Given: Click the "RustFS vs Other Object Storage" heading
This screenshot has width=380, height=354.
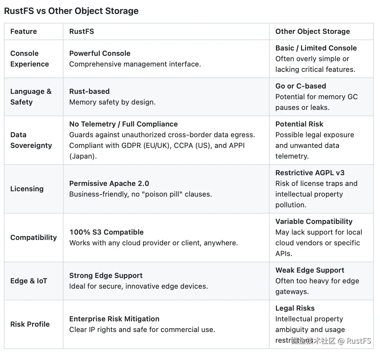Looking at the screenshot, I should pos(71,11).
